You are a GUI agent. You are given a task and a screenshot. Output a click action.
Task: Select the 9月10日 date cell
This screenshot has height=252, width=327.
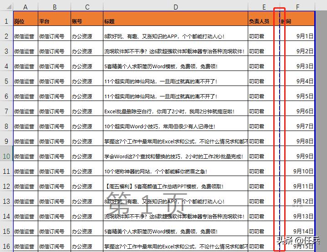297,168
